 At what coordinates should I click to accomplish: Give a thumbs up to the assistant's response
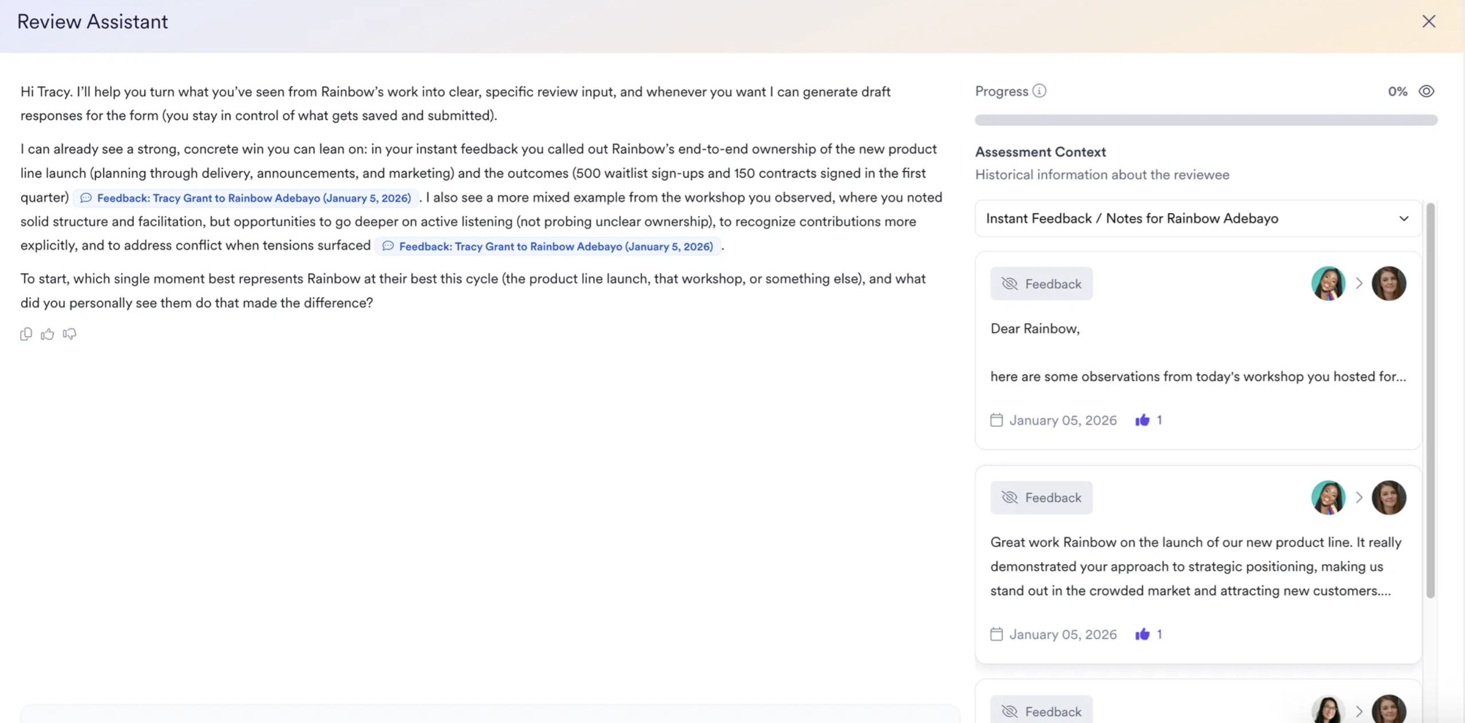click(48, 333)
